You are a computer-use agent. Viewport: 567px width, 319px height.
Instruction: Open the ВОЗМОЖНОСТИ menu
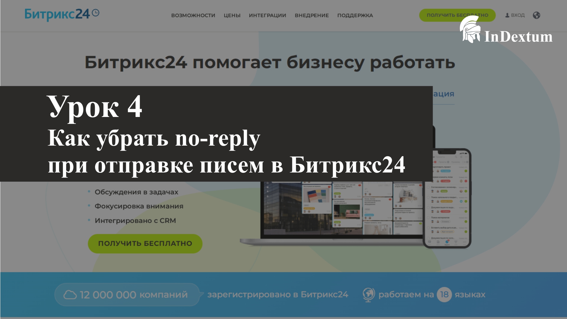click(x=193, y=15)
